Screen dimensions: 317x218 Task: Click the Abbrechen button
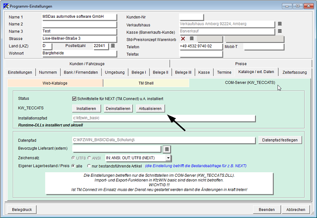(296, 209)
